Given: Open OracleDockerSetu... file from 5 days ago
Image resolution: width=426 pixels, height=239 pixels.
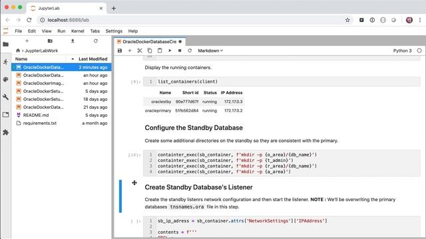Looking at the screenshot, I should tap(61, 91).
